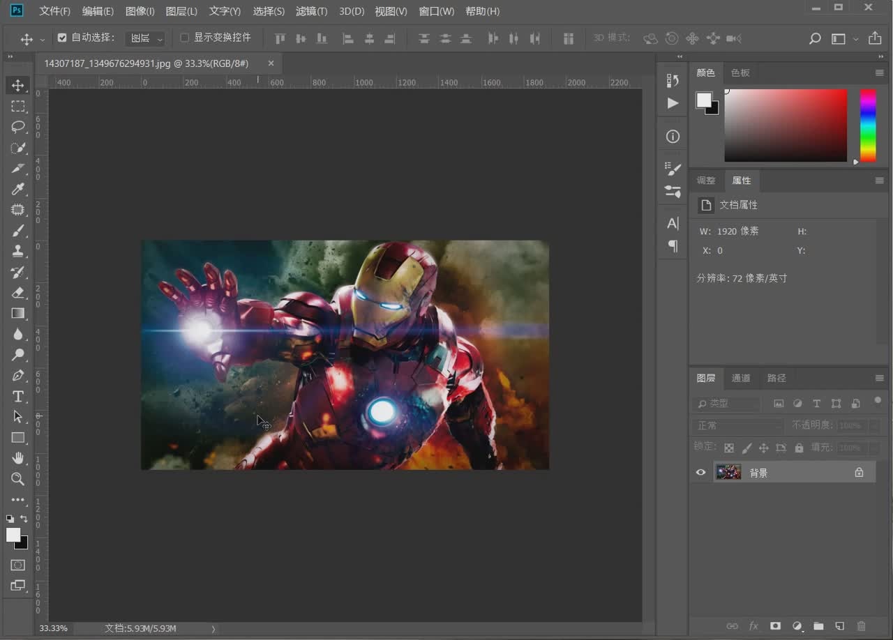893x640 pixels.
Task: Select the Move tool in the toolbox
Action: coord(18,85)
